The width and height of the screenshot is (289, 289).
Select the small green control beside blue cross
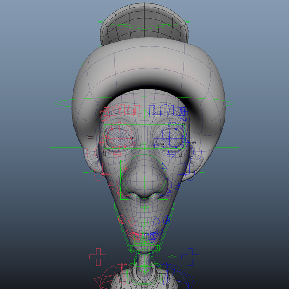pyautogui.click(x=172, y=256)
